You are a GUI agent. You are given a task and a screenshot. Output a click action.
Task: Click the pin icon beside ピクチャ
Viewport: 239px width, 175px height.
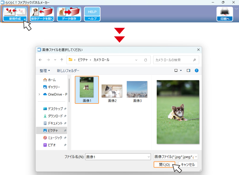65,130
